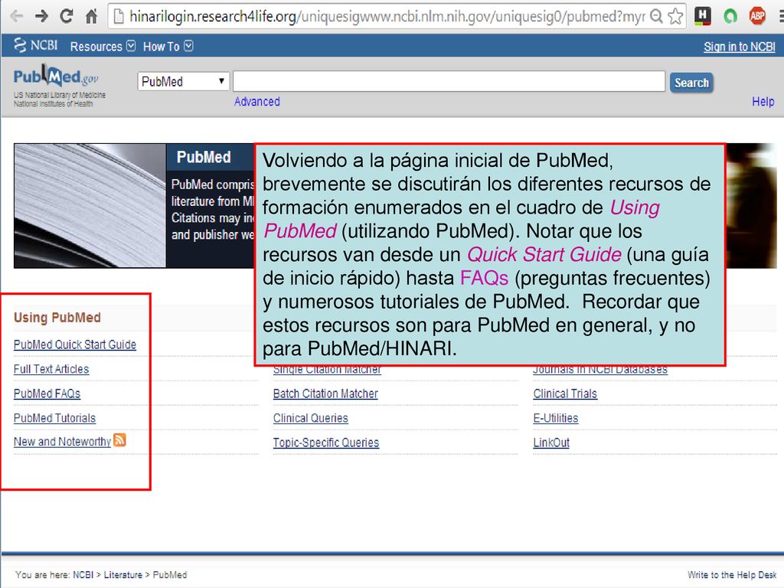Open the browser home page icon
Screen dimensions: 784x588
[91, 17]
